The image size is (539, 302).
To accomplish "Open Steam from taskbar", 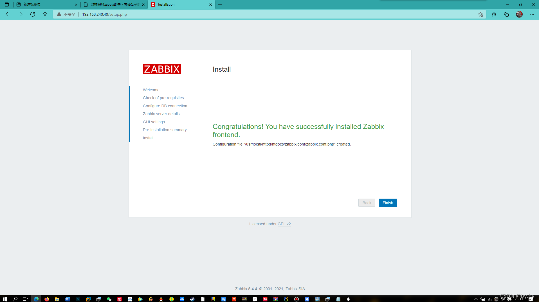I will tap(192, 299).
